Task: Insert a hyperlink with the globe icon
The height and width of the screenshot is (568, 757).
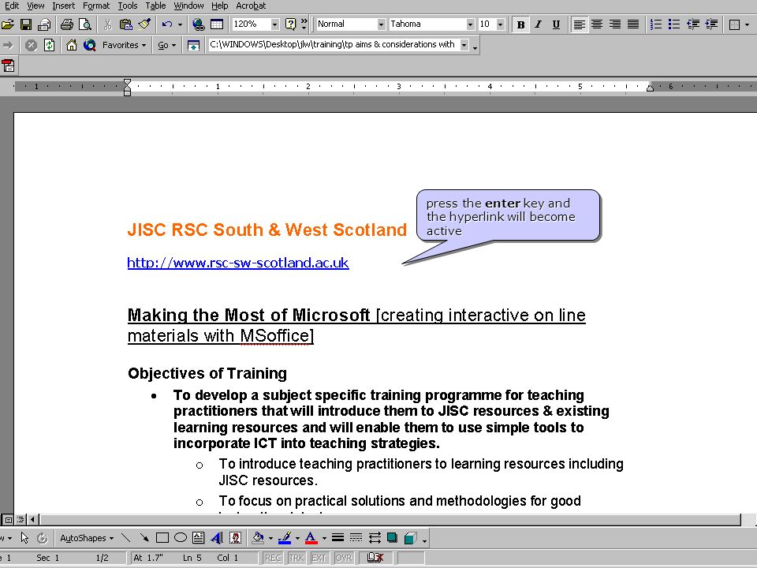Action: point(199,24)
